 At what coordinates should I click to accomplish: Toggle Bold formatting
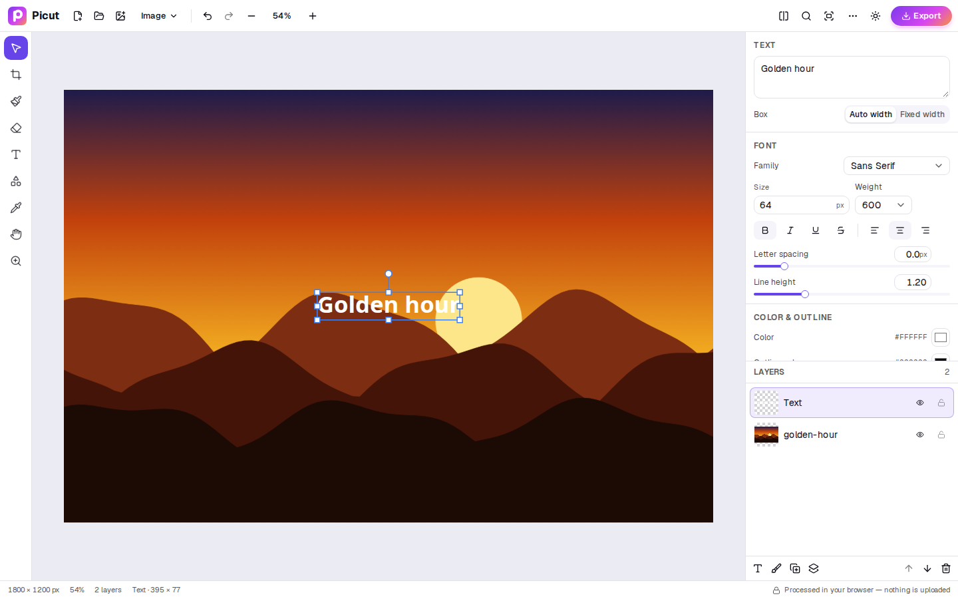point(765,230)
